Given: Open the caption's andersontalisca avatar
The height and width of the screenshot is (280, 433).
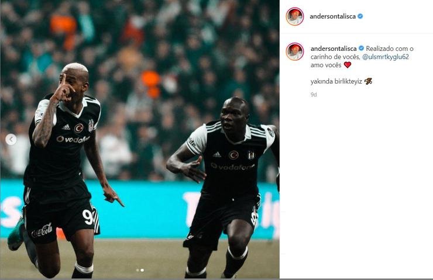Looking at the screenshot, I should 295,51.
